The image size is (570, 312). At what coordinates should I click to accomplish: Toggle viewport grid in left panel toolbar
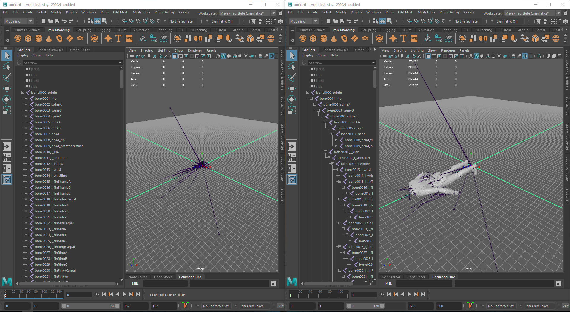(175, 56)
